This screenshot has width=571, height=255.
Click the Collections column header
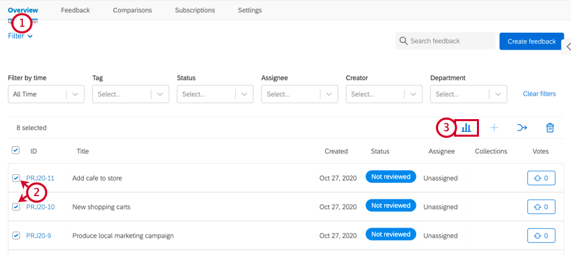coord(491,151)
